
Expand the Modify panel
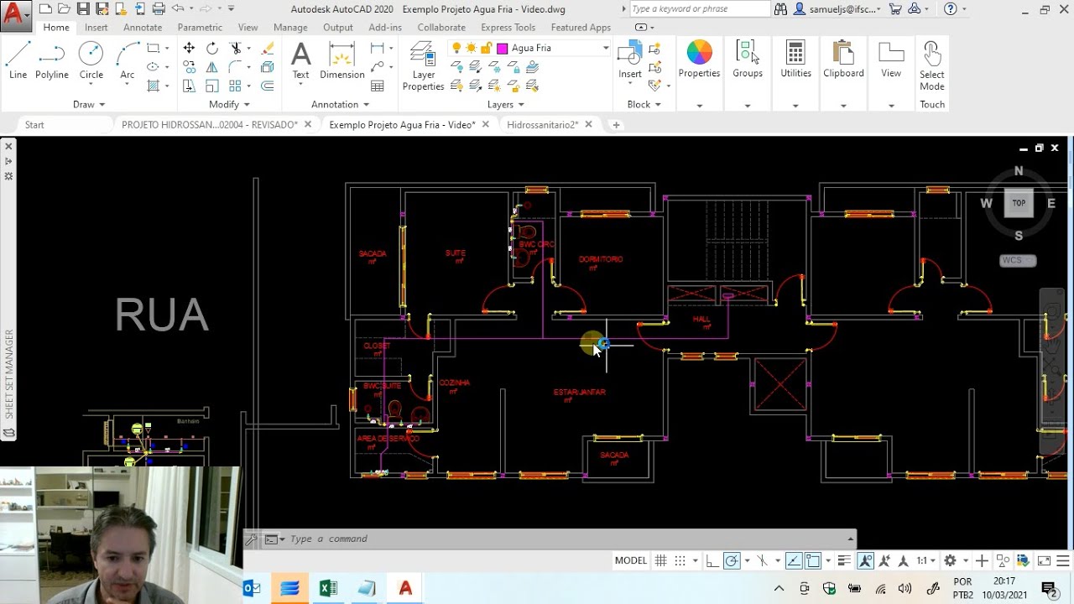click(x=230, y=104)
